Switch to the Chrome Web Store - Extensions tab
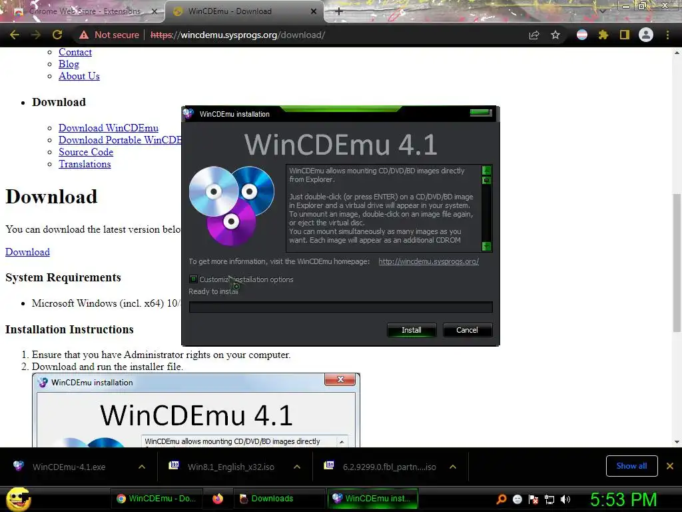This screenshot has width=682, height=512. pos(85,11)
